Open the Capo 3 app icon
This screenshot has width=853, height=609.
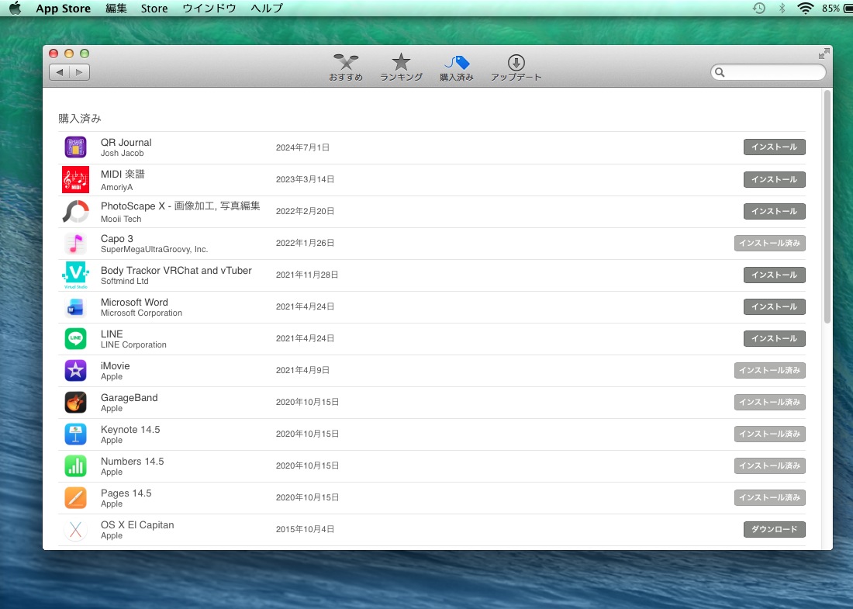(75, 244)
